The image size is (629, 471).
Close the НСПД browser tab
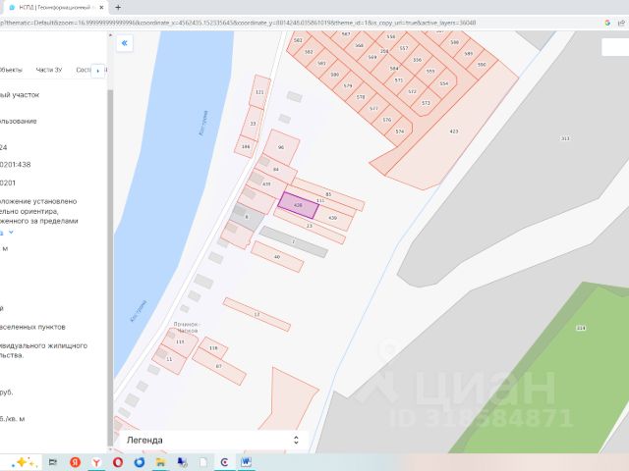[x=101, y=7]
